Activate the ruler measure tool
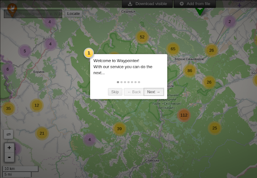Viewport: 257px width, 178px height. 8,134
